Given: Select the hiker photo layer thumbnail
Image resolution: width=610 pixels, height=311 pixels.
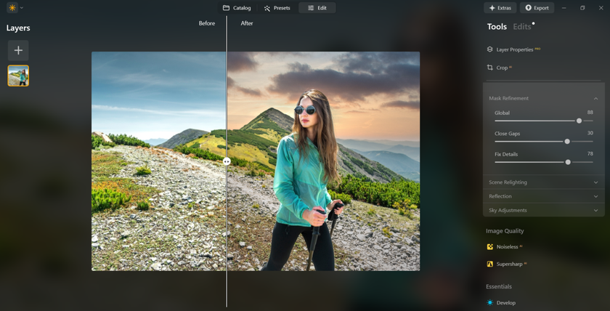Looking at the screenshot, I should [x=18, y=76].
